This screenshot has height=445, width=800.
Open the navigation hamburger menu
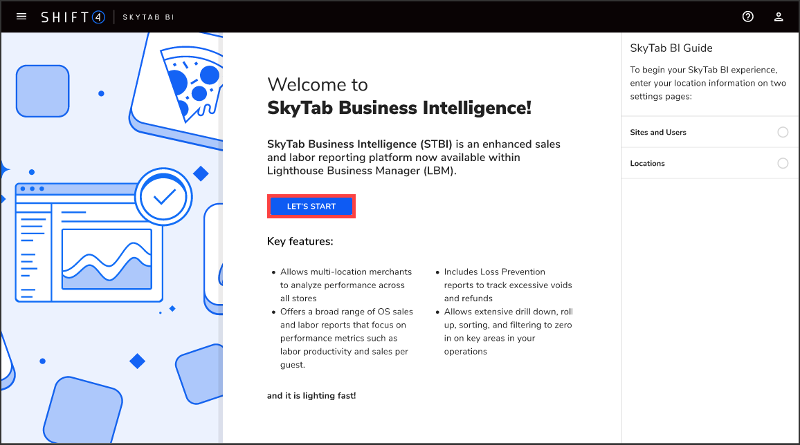tap(21, 16)
